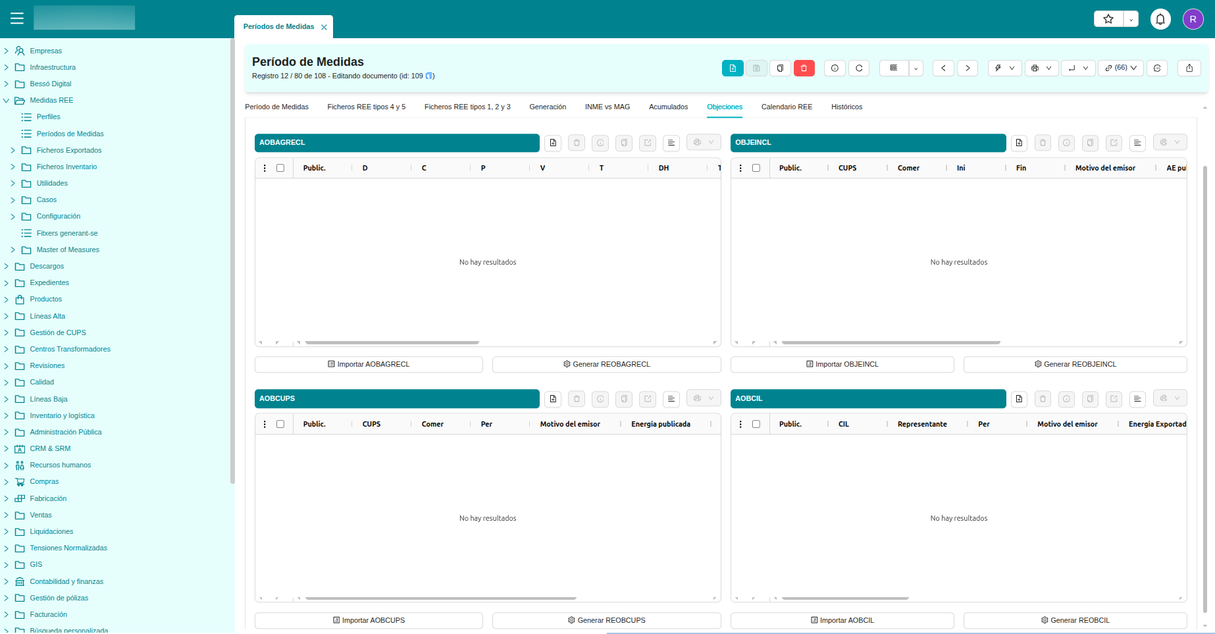The image size is (1215, 634).
Task: Open the hamburger menu
Action: tap(17, 18)
